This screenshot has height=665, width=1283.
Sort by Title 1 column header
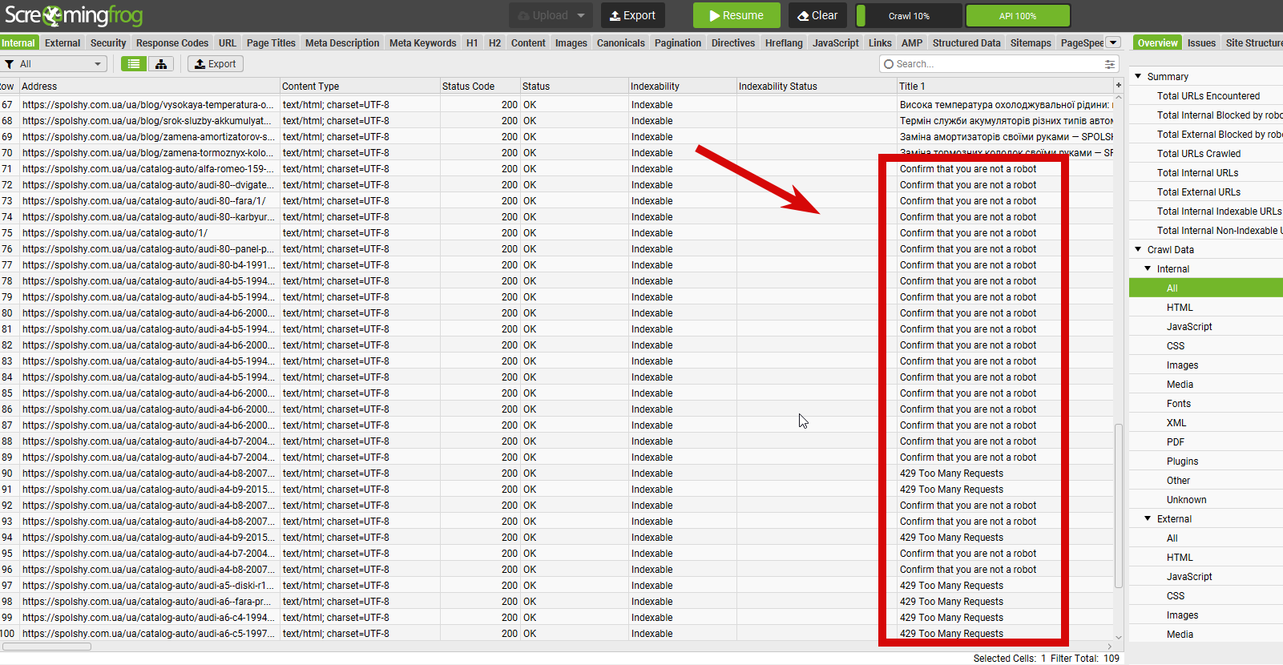(1004, 86)
